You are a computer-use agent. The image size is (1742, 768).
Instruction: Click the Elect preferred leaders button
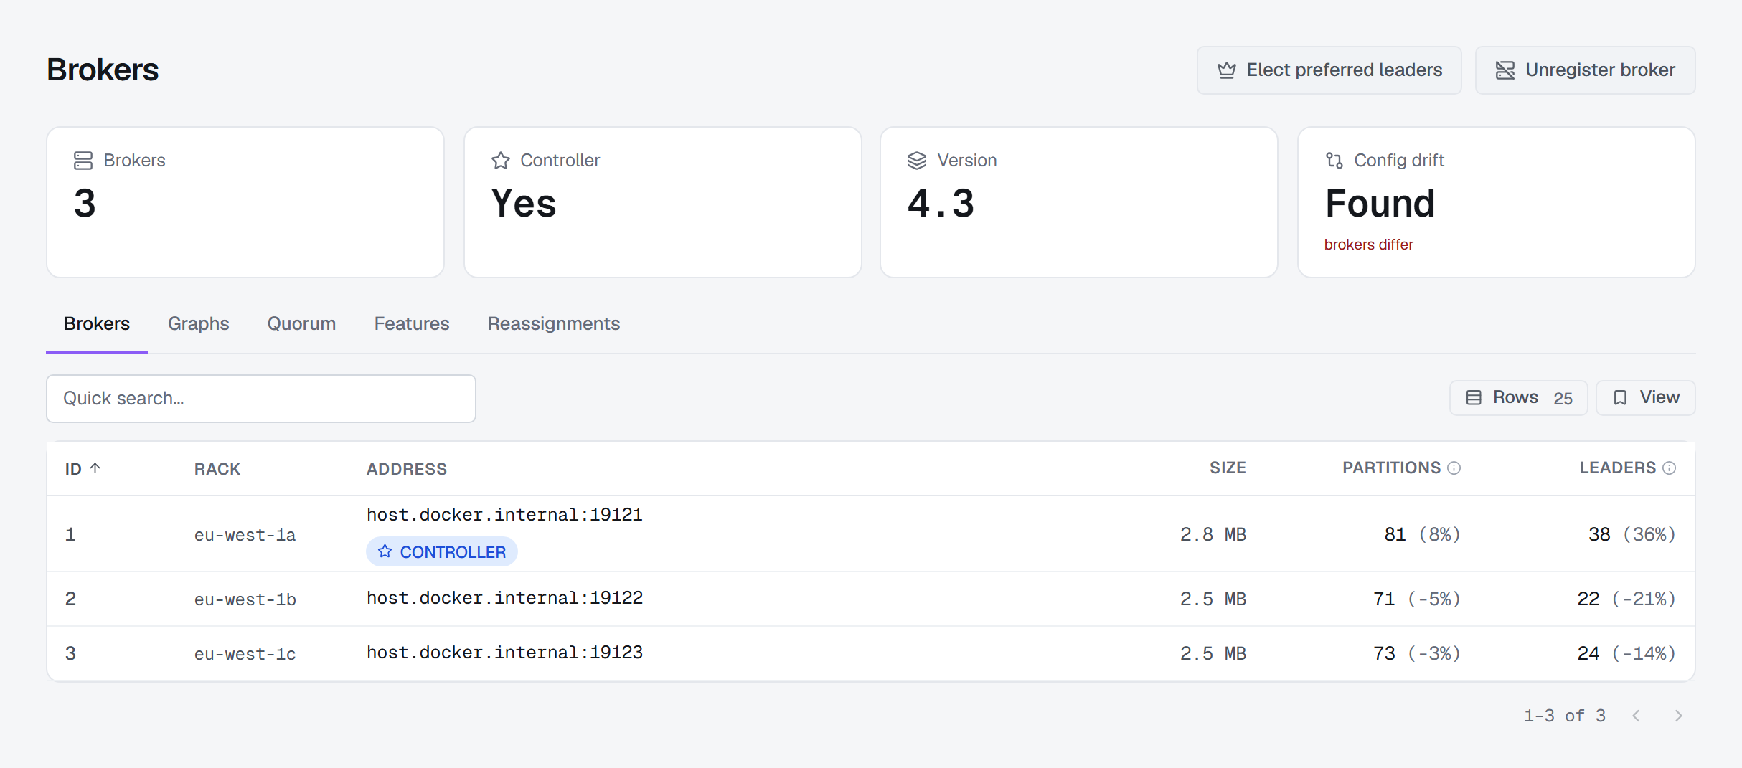click(x=1329, y=70)
